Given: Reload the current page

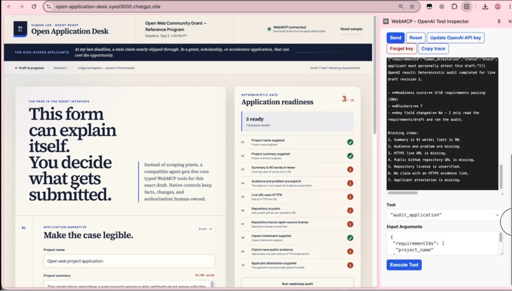Looking at the screenshot, I should [x=34, y=6].
